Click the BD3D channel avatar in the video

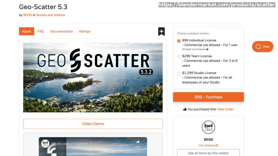click(x=45, y=143)
